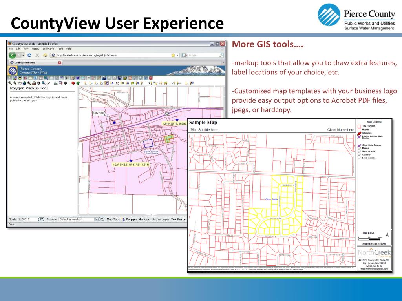402x301 pixels.
Task: Select the CountyView Web browser tab
Action: click(35, 63)
